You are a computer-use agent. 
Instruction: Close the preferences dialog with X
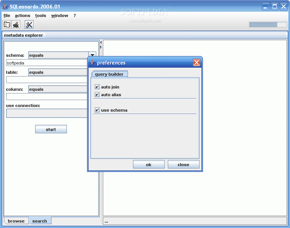point(196,63)
